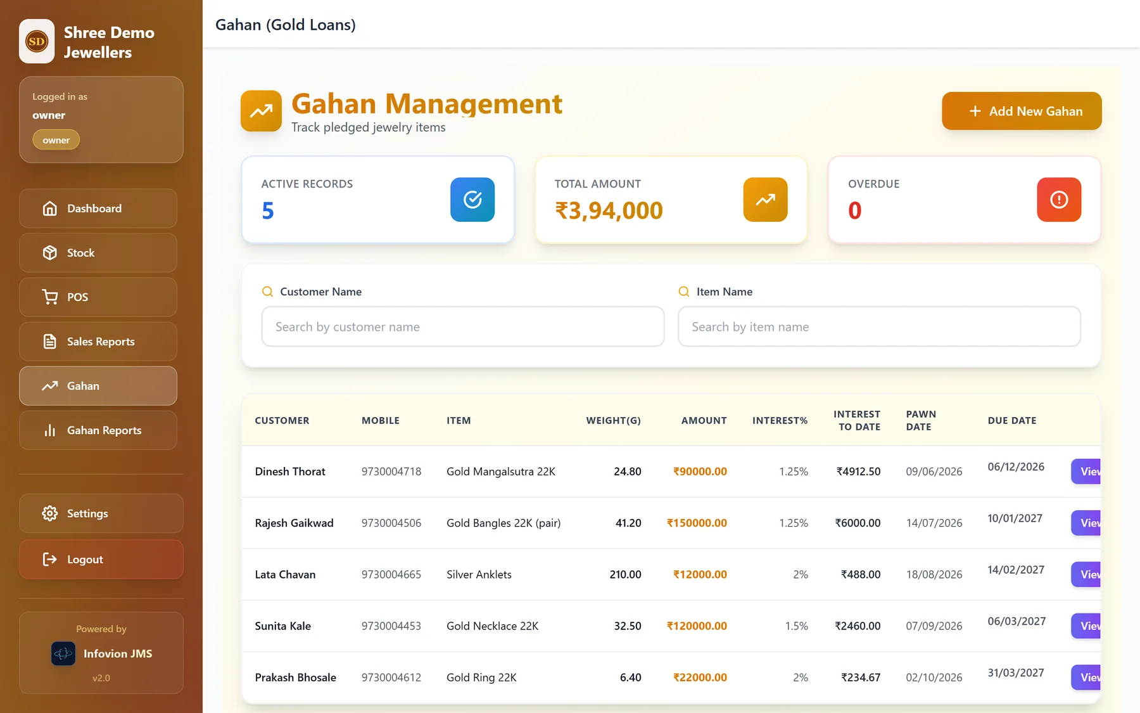Click the Overdue card
The width and height of the screenshot is (1140, 713).
(965, 200)
